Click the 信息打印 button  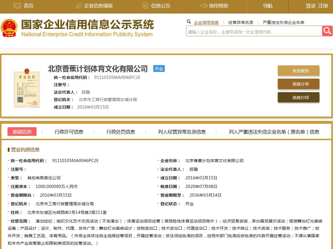pos(298,97)
